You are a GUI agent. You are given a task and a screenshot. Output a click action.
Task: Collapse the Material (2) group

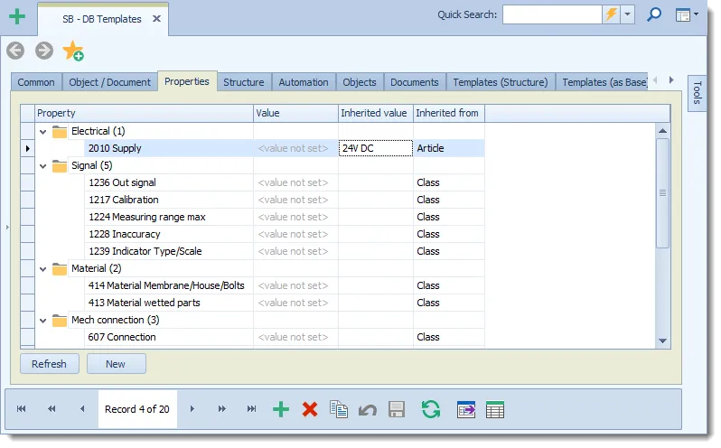42,269
